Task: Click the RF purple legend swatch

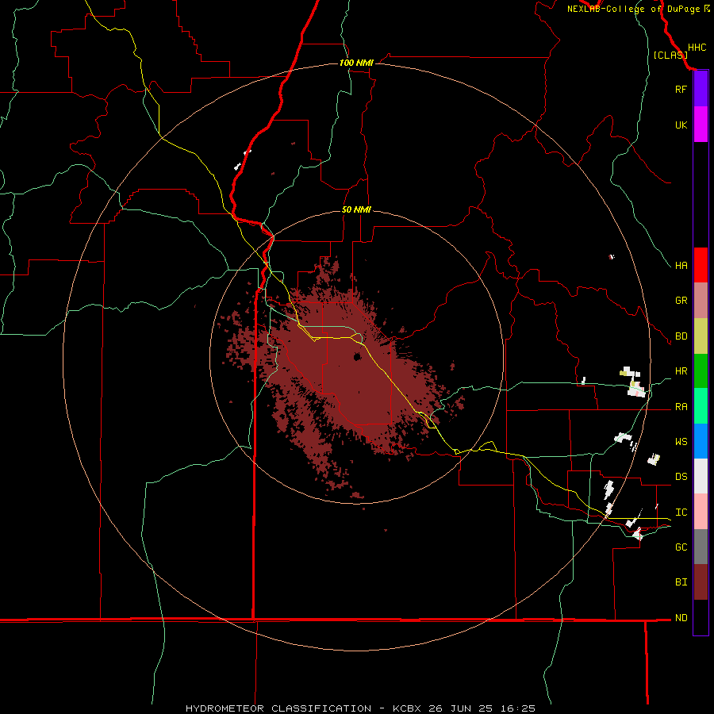Action: point(701,89)
